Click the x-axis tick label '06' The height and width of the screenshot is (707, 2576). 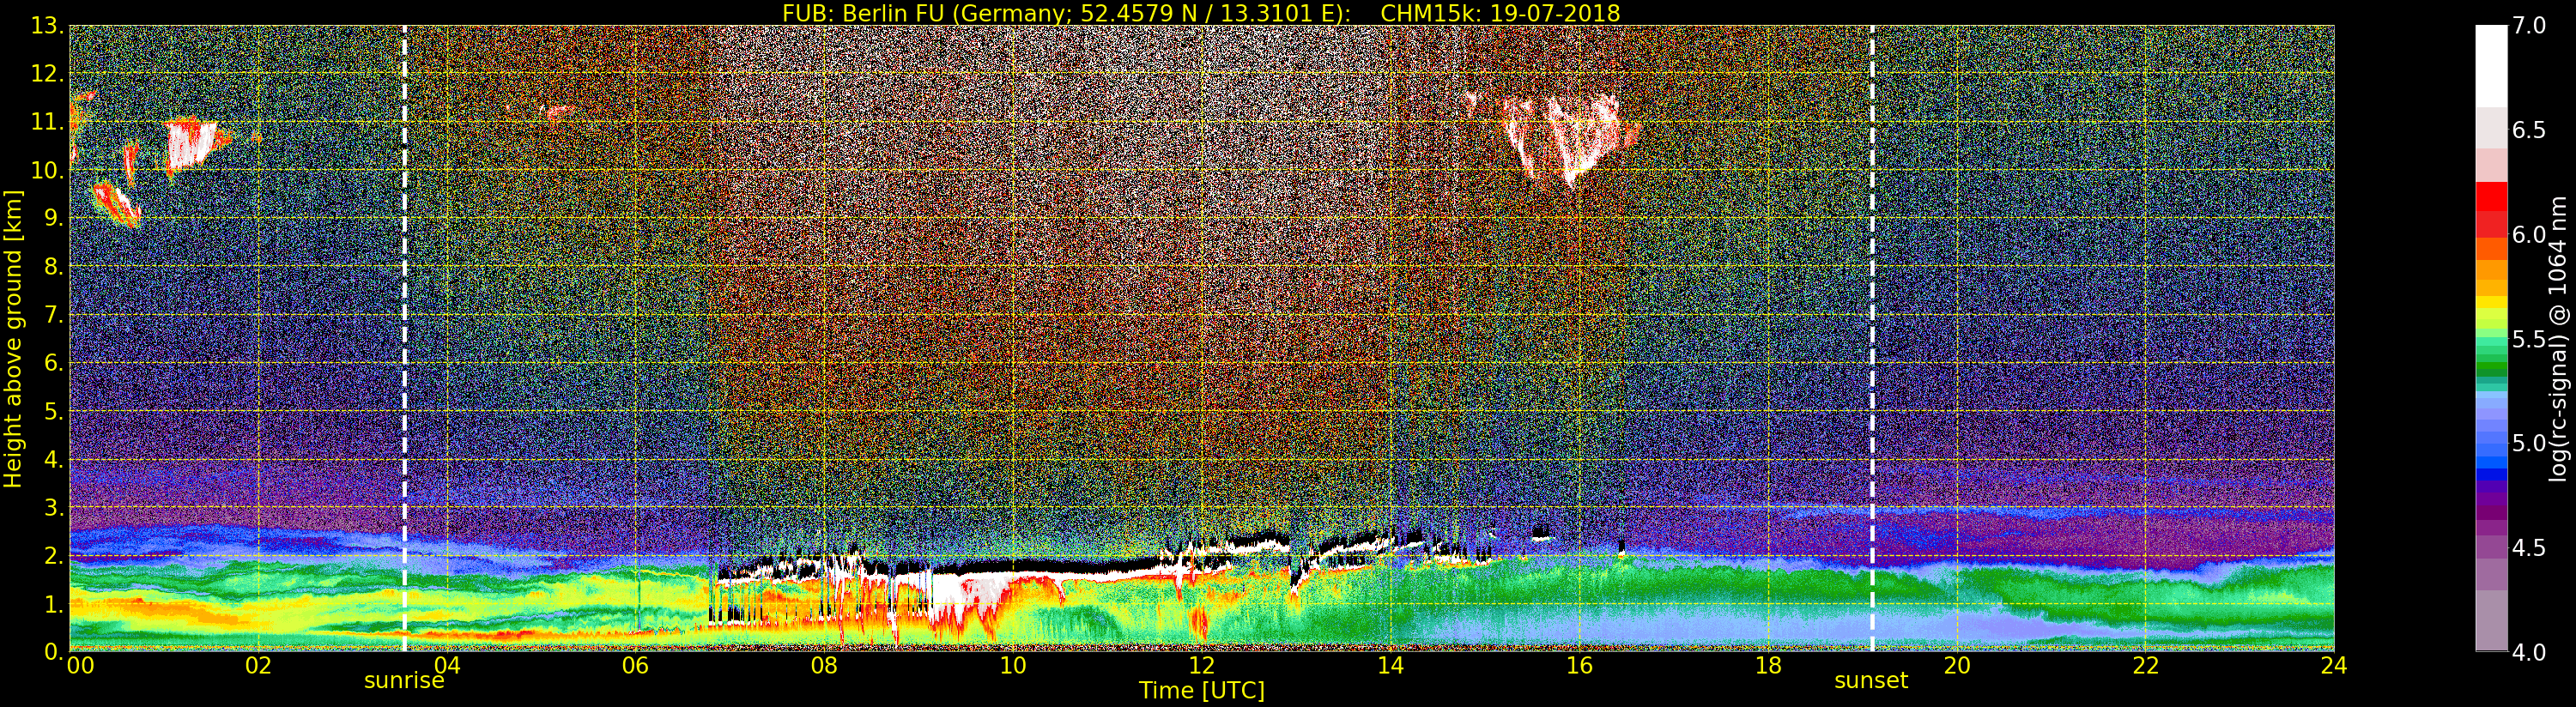click(x=635, y=666)
